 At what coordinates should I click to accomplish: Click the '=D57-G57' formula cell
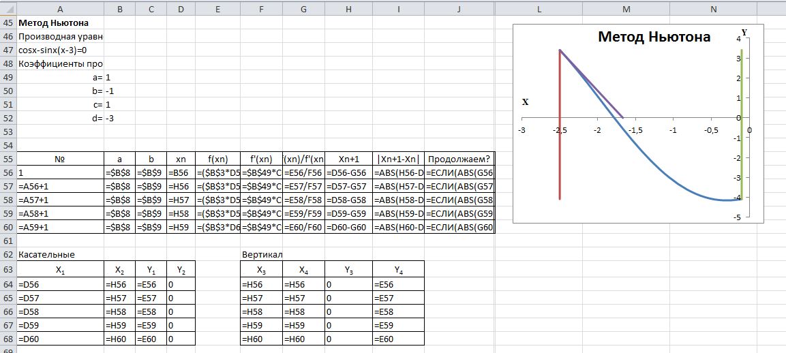(348, 187)
